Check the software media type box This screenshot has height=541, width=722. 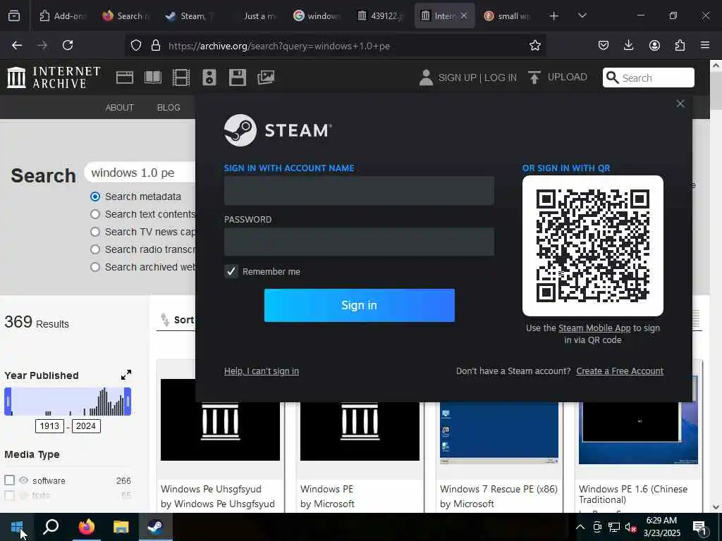click(x=9, y=480)
